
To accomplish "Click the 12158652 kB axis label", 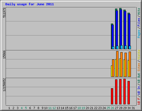I will point(4,85).
